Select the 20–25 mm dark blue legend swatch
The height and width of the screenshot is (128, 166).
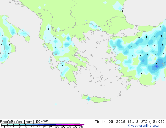click(47, 125)
